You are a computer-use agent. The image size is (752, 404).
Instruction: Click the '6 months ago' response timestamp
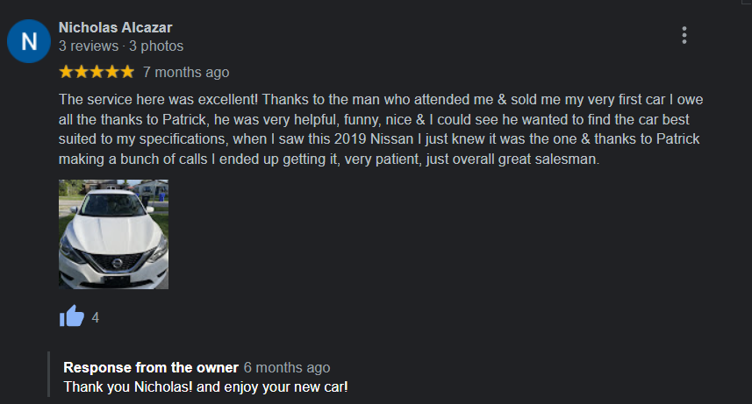click(x=287, y=367)
